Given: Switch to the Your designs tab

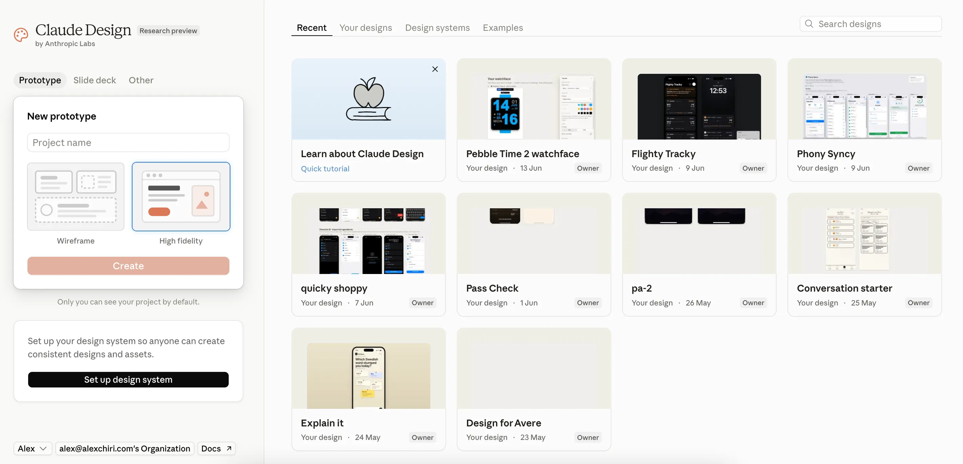Looking at the screenshot, I should [365, 28].
